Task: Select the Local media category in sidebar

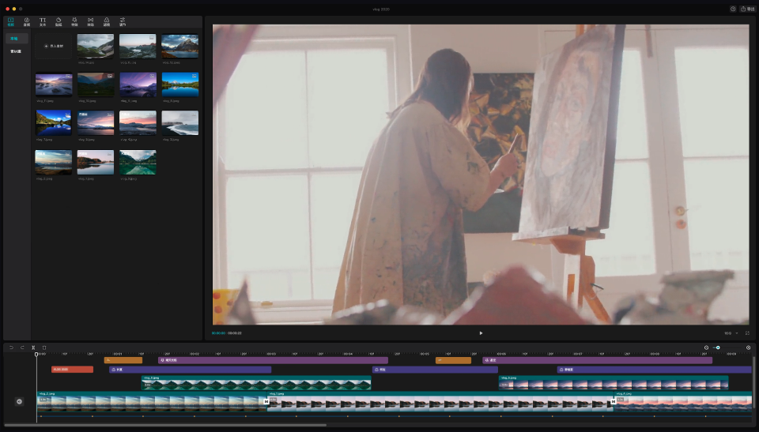Action: (x=17, y=38)
